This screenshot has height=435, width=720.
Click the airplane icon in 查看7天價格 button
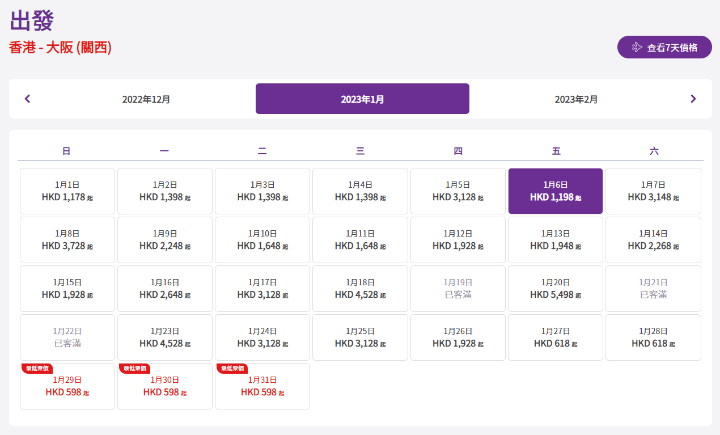(x=637, y=47)
